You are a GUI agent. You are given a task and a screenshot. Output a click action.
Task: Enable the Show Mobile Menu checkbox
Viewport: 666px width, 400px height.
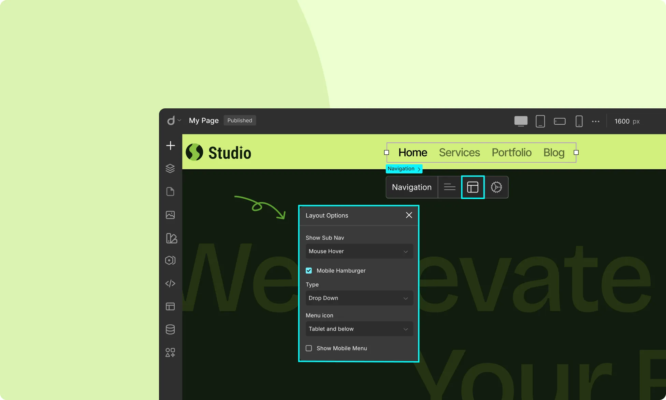[x=309, y=348]
